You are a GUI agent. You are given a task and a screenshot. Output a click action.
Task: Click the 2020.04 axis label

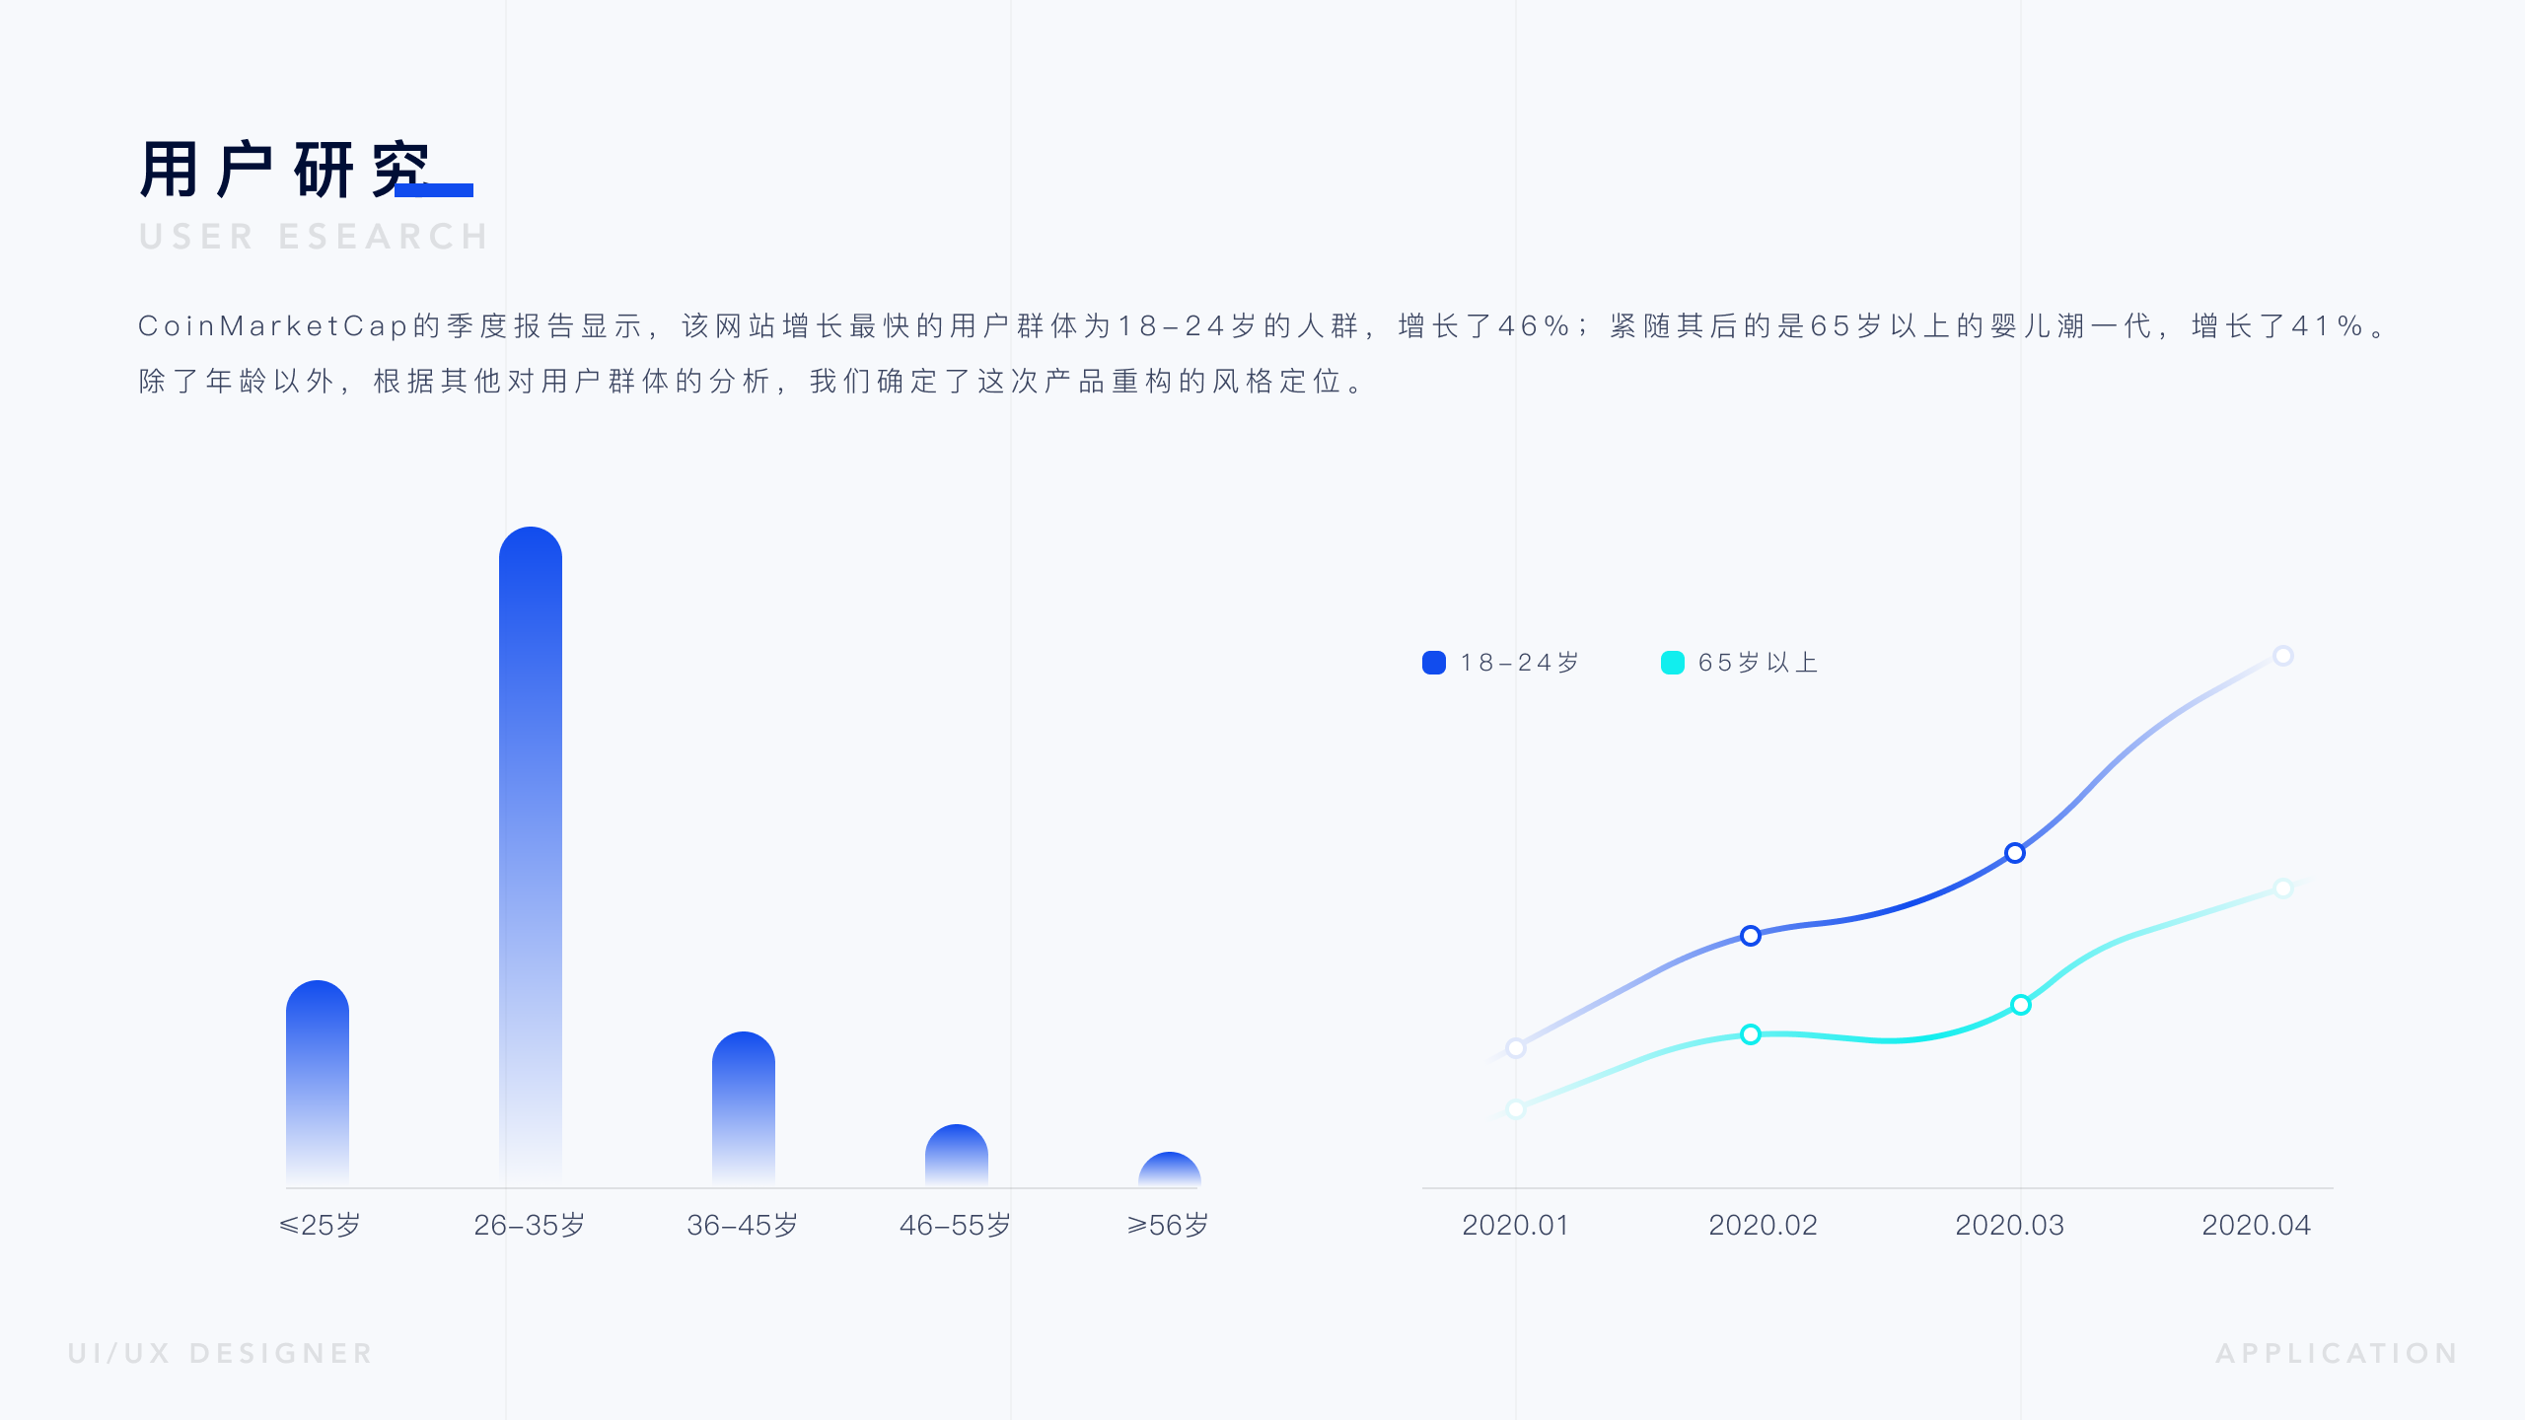[x=2257, y=1225]
